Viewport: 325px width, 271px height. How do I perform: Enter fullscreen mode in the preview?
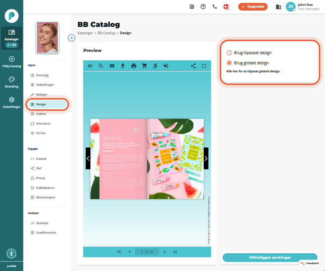(x=204, y=66)
